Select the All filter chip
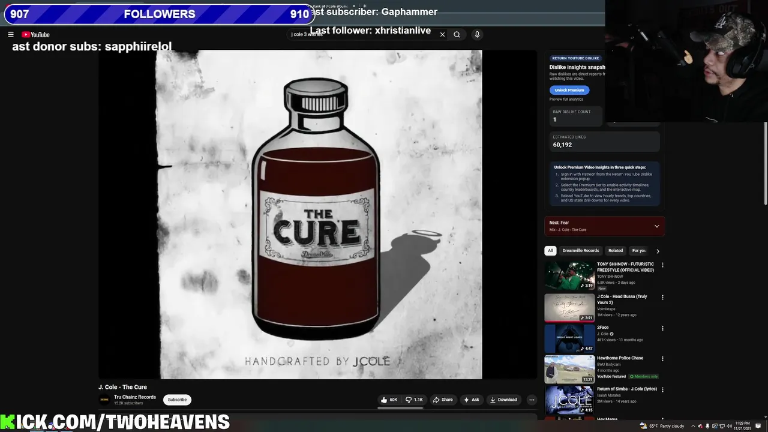 click(551, 251)
